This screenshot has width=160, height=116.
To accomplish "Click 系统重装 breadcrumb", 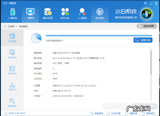I will pos(23,27).
